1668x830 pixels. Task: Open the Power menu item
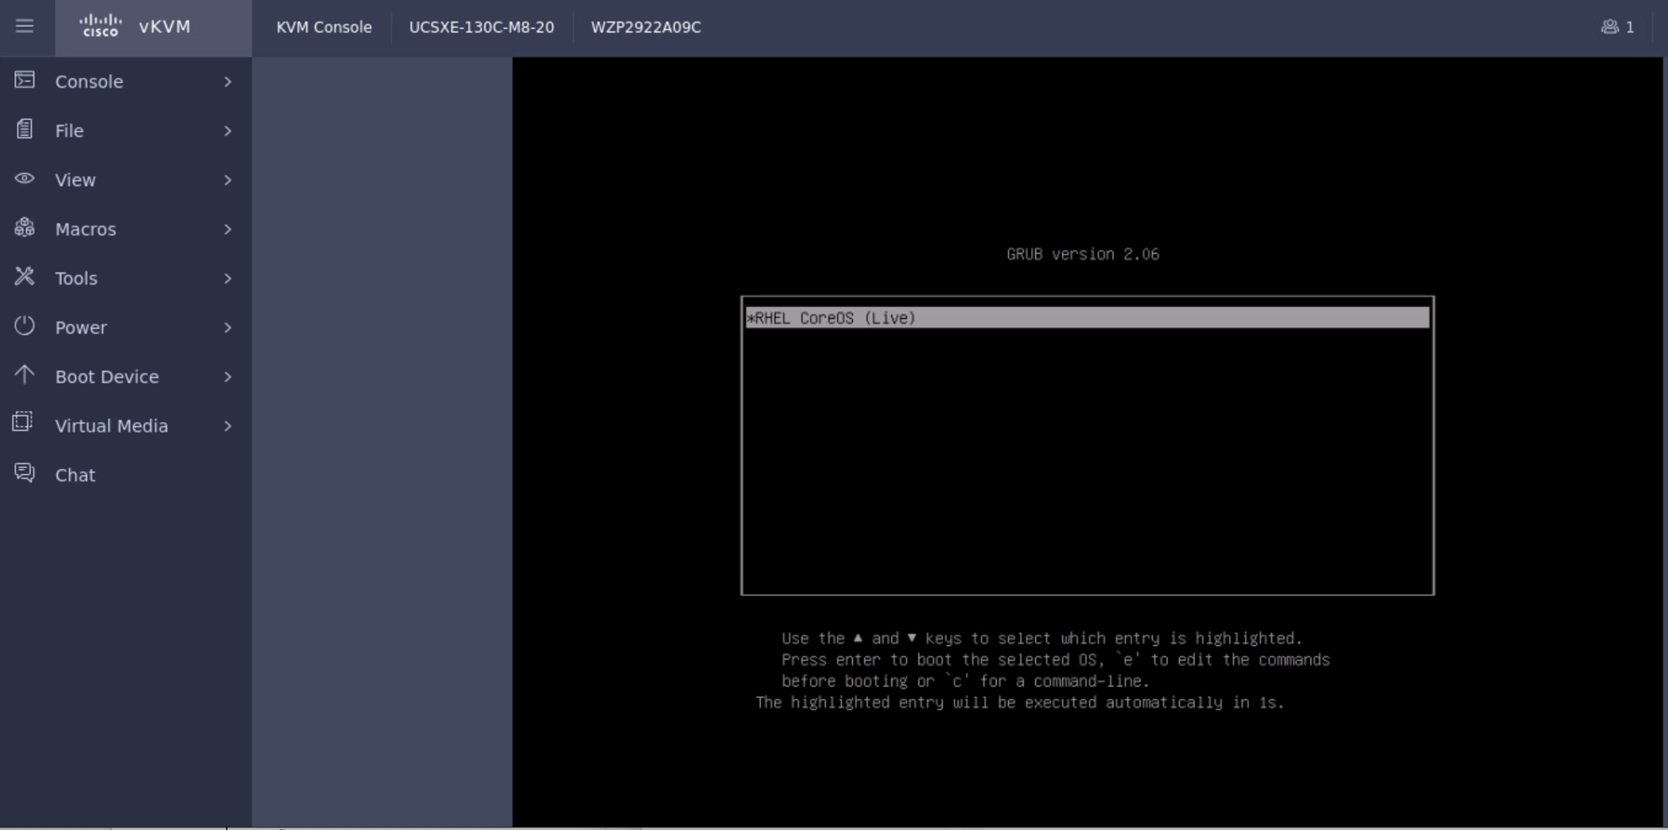pos(125,328)
